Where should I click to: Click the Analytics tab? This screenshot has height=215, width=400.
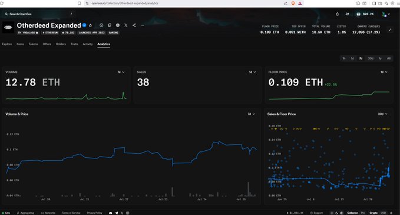[x=104, y=44]
